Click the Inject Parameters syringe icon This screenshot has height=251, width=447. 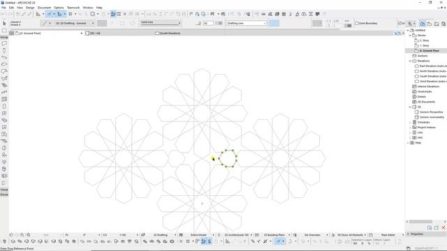29,14
